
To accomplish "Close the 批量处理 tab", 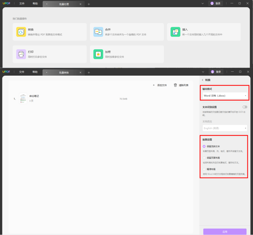I will 80,4.
